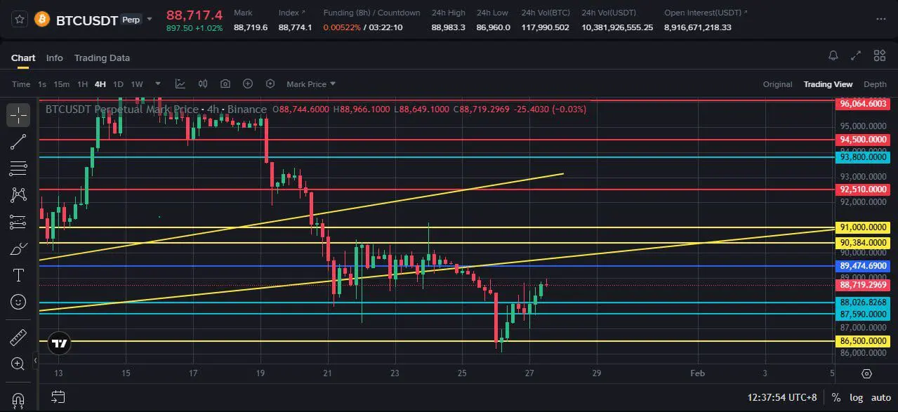
Task: Switch to the Depth chart
Action: coord(875,84)
